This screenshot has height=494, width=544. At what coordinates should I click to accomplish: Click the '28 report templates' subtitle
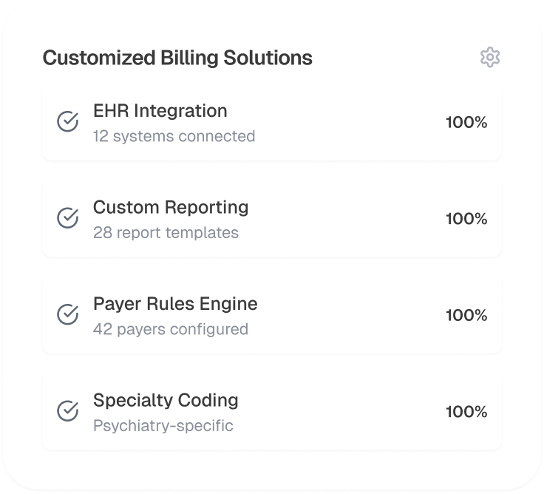[166, 233]
